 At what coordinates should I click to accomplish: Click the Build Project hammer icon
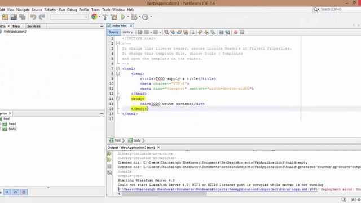click(x=105, y=17)
